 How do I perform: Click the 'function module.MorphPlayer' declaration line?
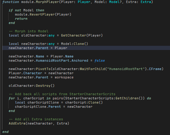click(78, 2)
